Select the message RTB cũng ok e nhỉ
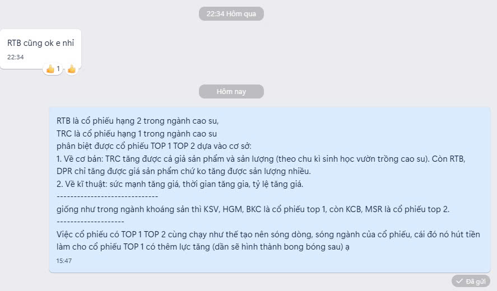Screen dimensions: 497x291 click(40, 43)
